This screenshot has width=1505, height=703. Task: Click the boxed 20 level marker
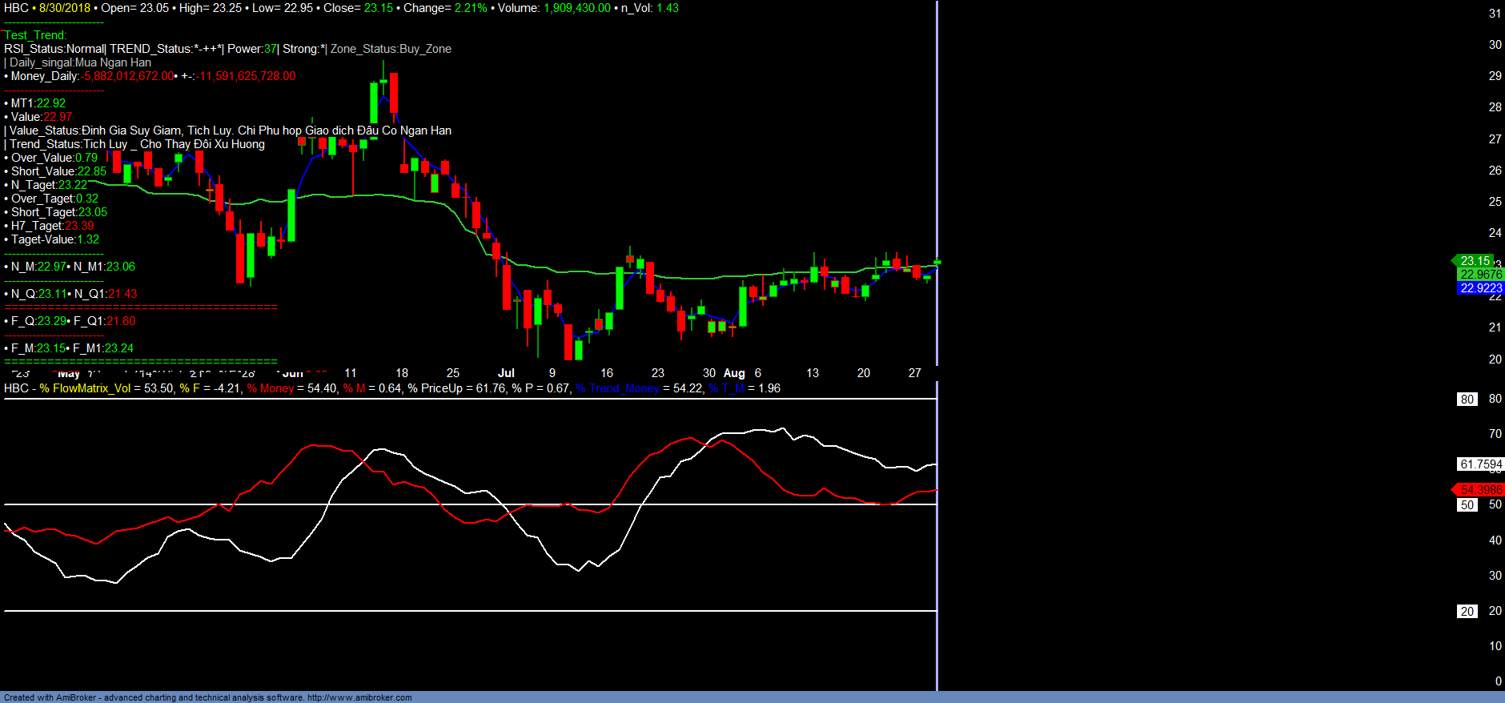click(1467, 612)
